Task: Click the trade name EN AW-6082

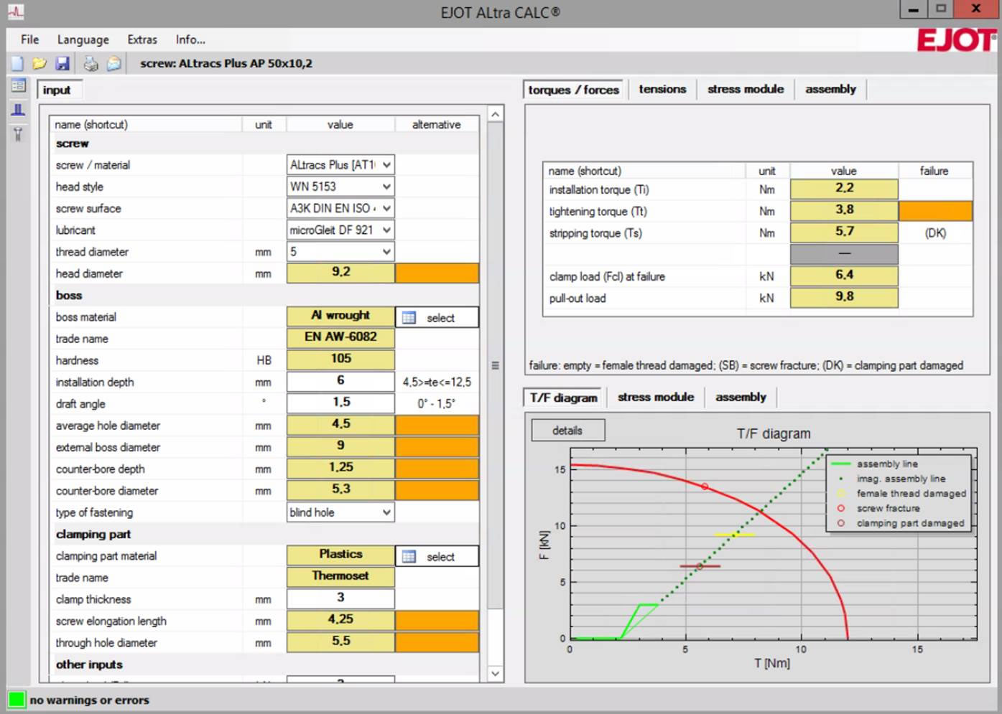Action: pos(340,337)
